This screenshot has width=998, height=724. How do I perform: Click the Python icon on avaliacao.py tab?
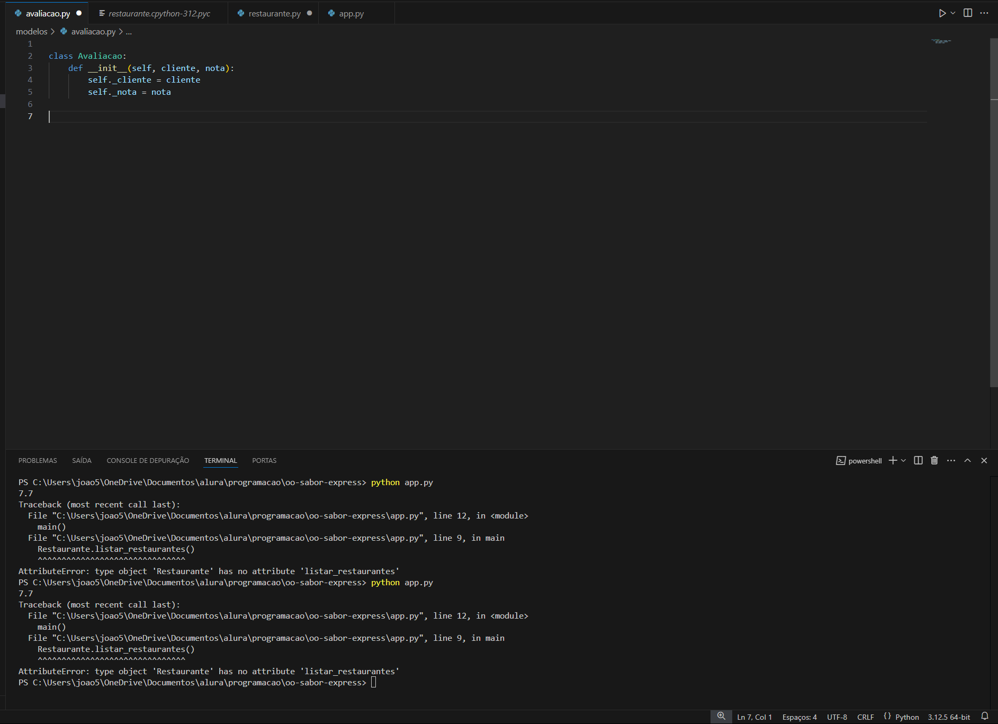pyautogui.click(x=18, y=13)
